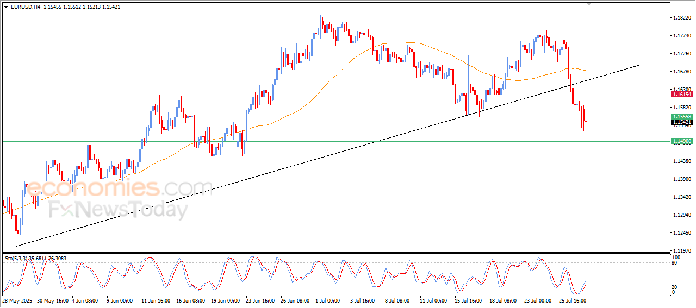This screenshot has width=696, height=308.
Task: Click the 11 Jul 00:00 time label
Action: pyautogui.click(x=433, y=300)
